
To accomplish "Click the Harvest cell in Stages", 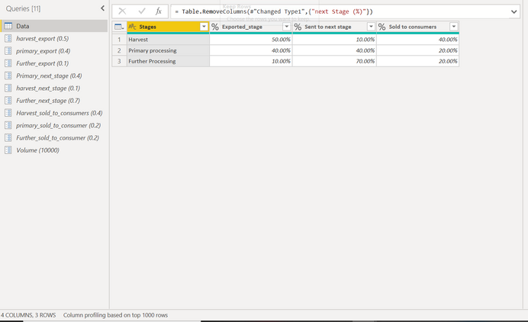I will 168,40.
